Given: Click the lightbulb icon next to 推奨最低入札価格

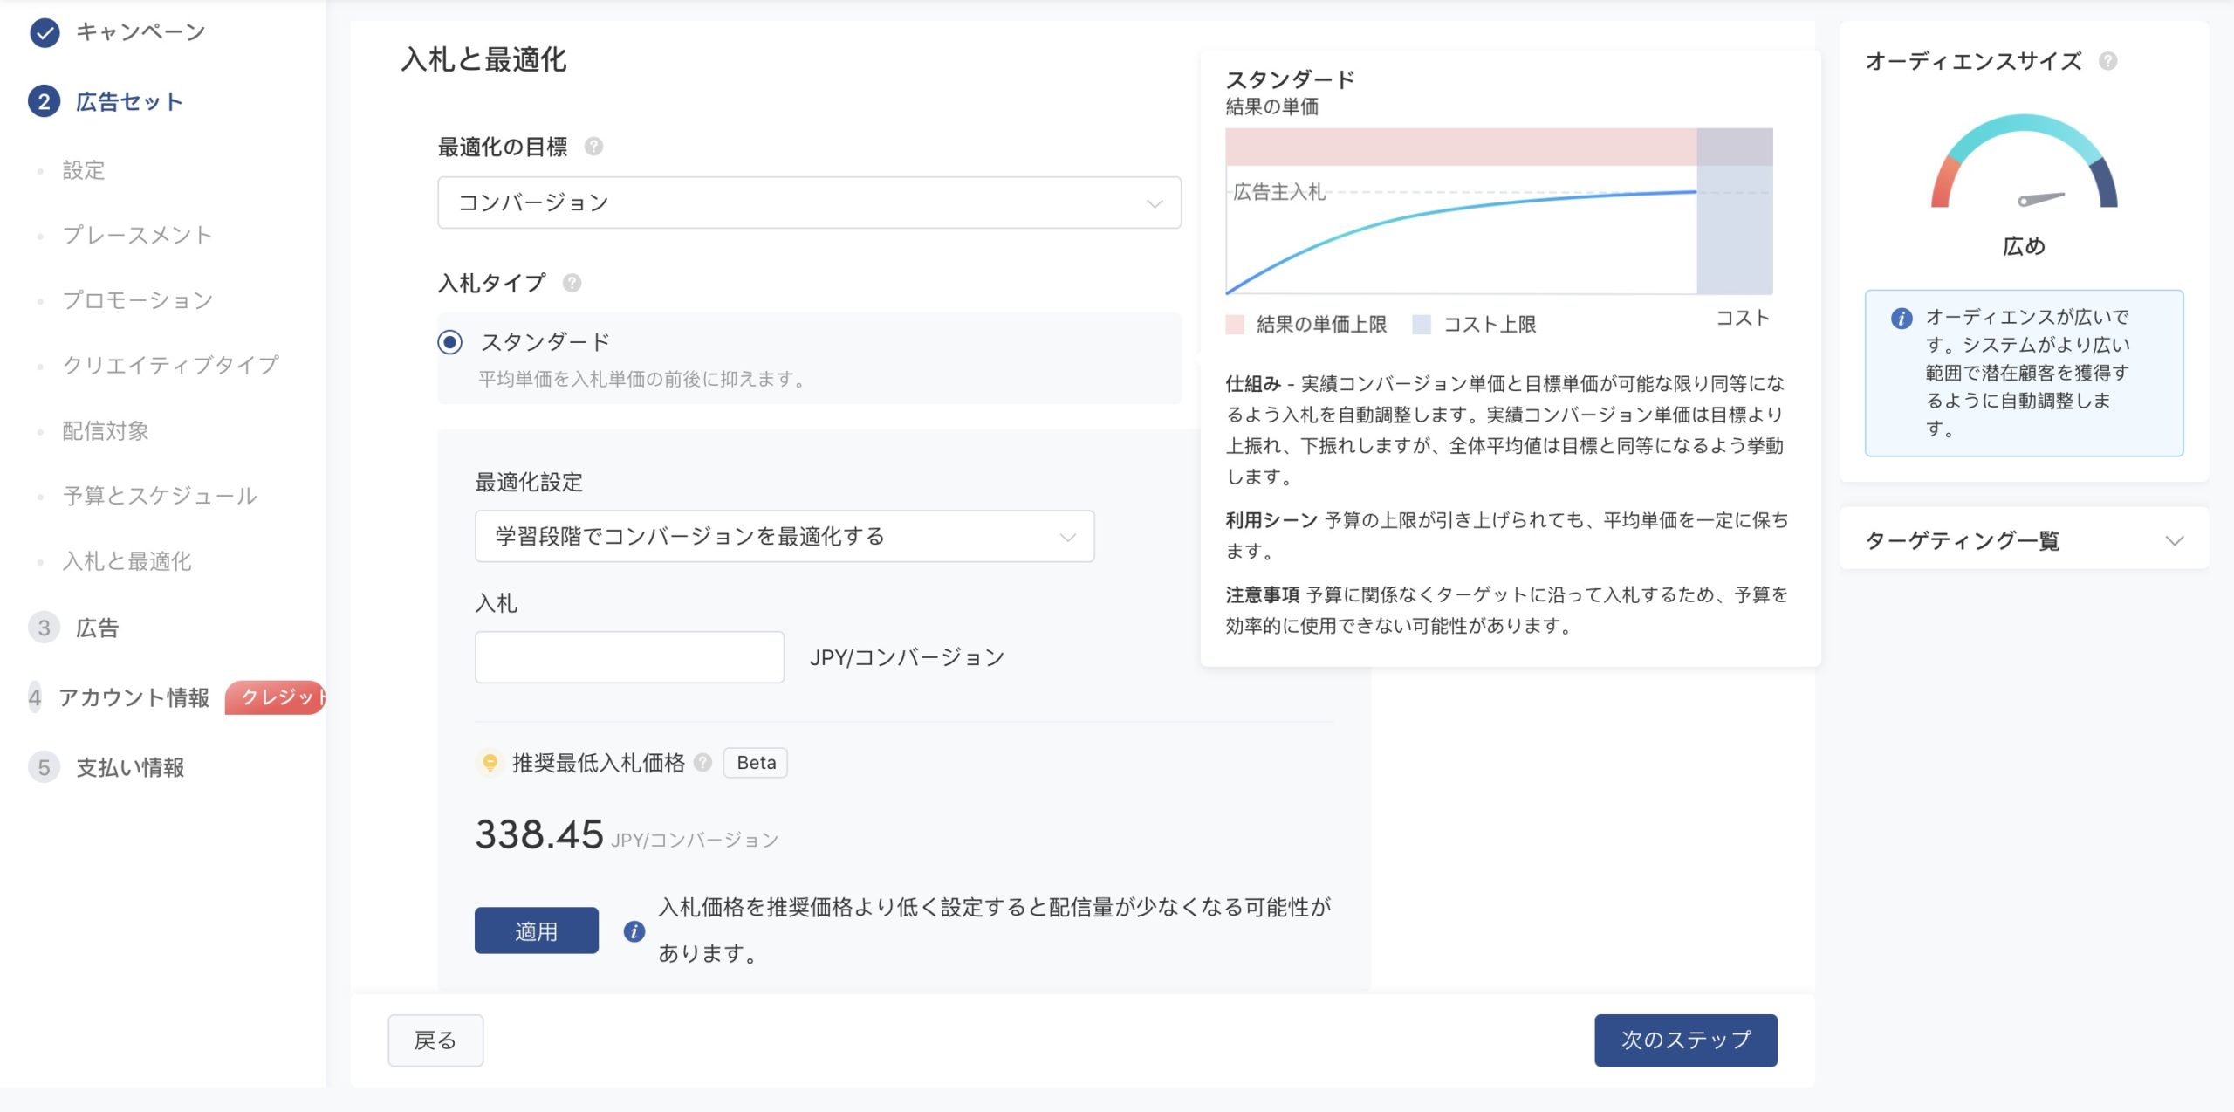Looking at the screenshot, I should [x=490, y=763].
